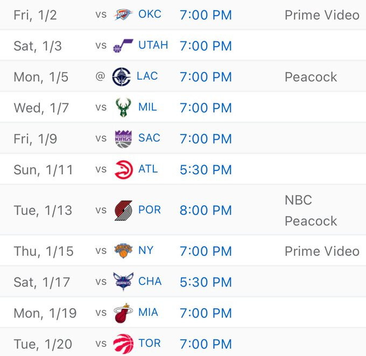
Task: Click the Oklahoma City Thunder logo
Action: click(x=123, y=15)
